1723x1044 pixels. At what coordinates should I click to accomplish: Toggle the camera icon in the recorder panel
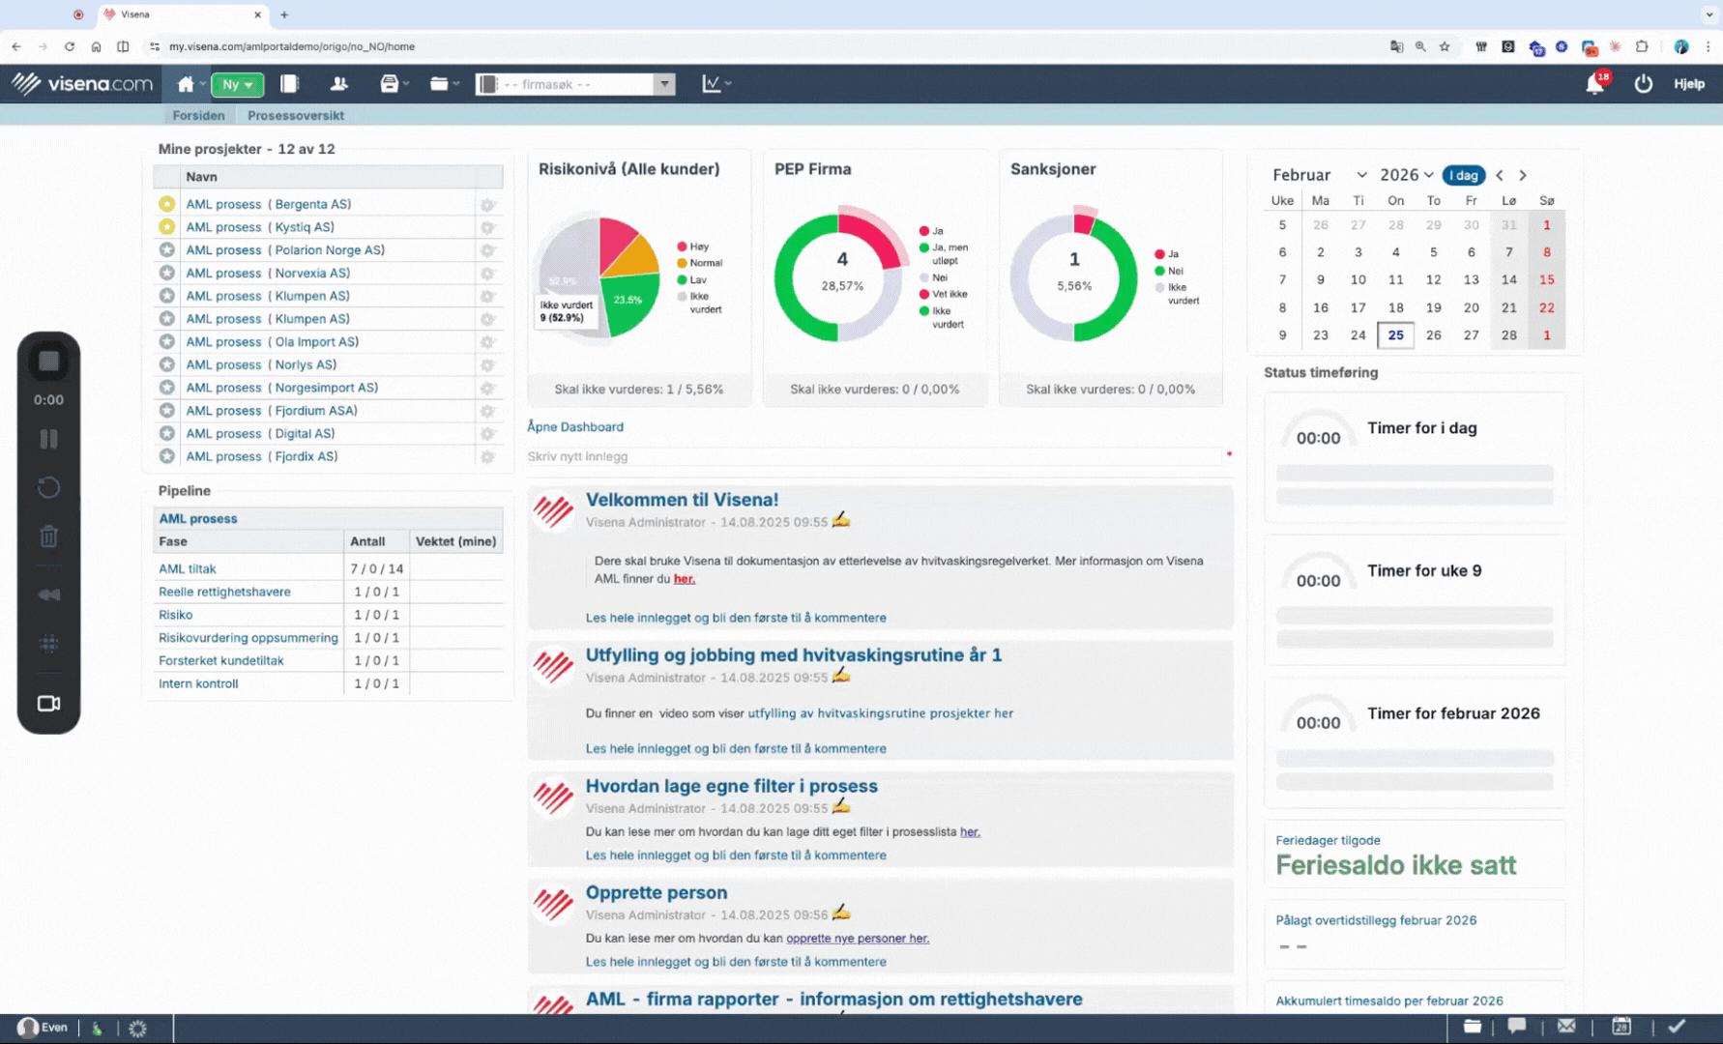pyautogui.click(x=48, y=704)
